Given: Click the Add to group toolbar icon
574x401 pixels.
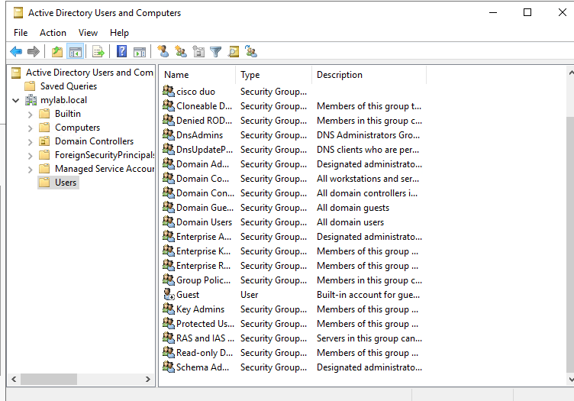Looking at the screenshot, I should 251,51.
